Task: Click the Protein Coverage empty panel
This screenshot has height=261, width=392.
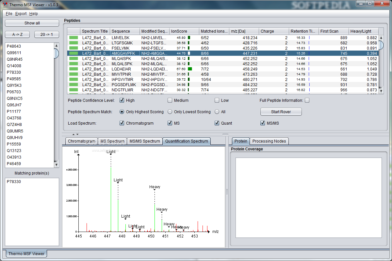Action: click(309, 198)
